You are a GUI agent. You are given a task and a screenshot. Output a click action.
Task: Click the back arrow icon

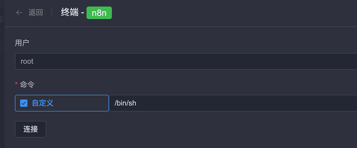tap(19, 13)
